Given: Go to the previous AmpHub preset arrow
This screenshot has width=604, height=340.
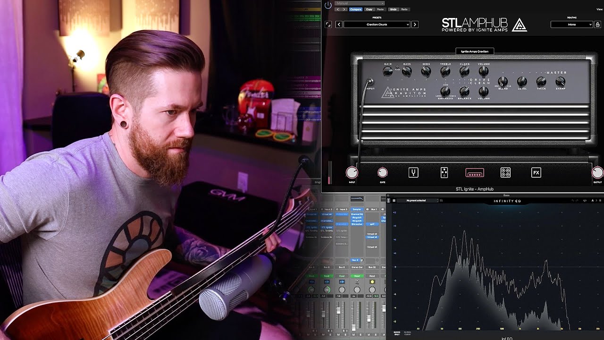Looking at the screenshot, I should pos(339,25).
